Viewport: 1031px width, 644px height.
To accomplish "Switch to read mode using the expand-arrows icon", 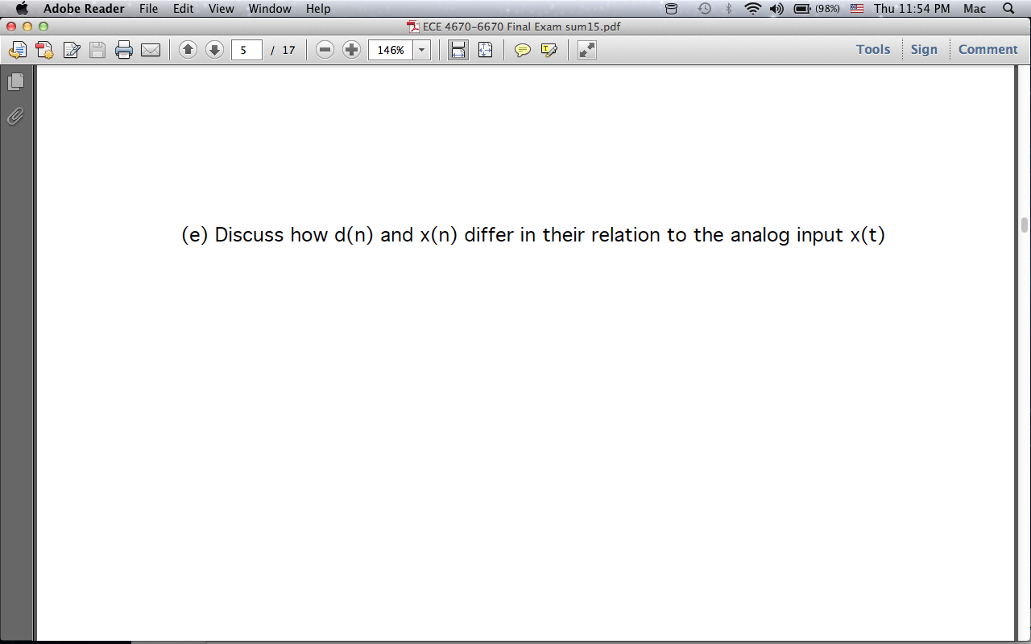I will (587, 50).
